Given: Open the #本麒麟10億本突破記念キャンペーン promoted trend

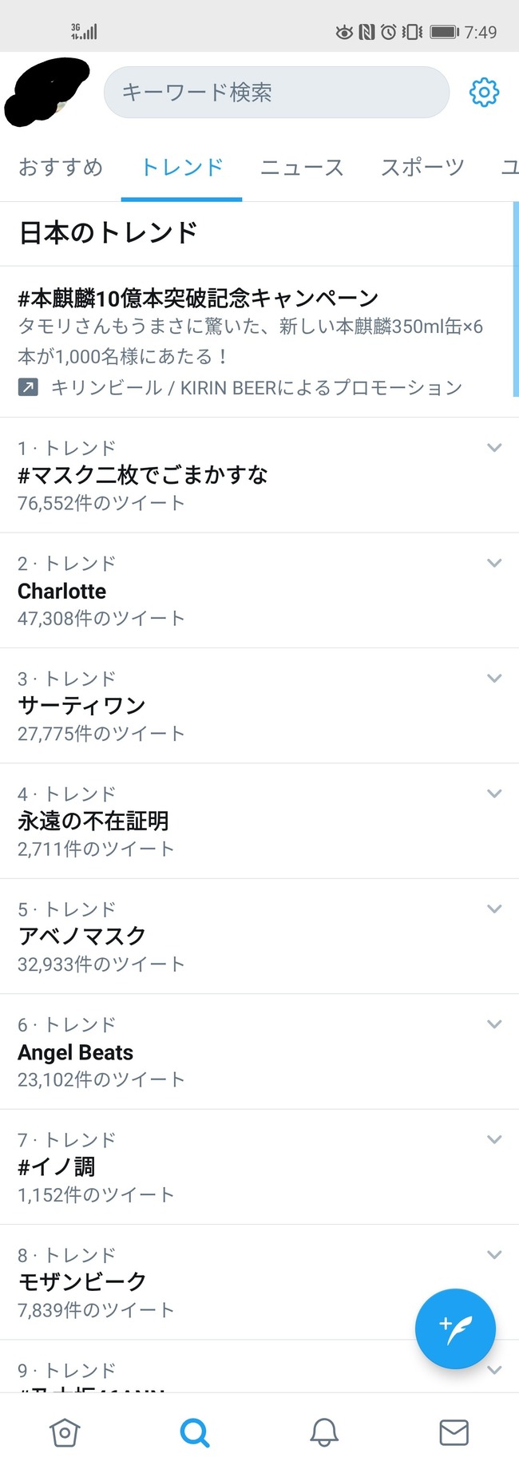Looking at the screenshot, I should pos(259,342).
